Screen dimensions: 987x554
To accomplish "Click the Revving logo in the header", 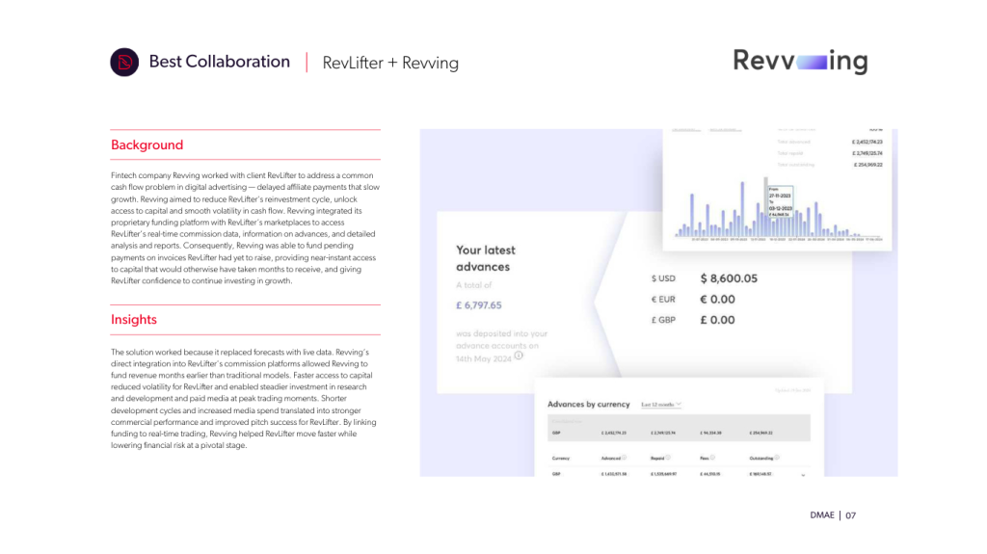I will click(x=800, y=62).
